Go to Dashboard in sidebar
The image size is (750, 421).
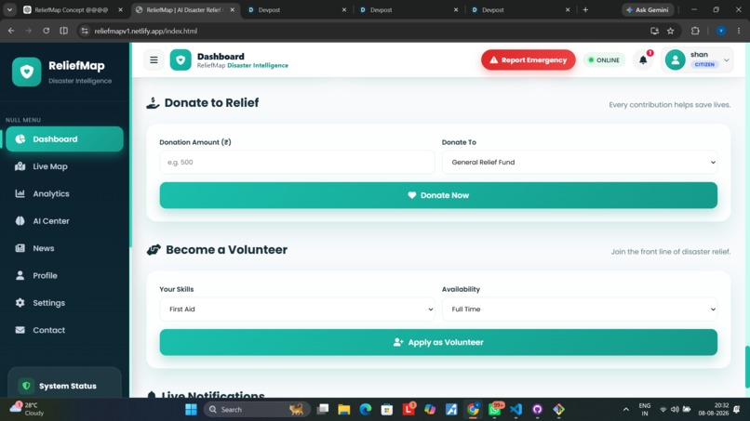pos(64,139)
